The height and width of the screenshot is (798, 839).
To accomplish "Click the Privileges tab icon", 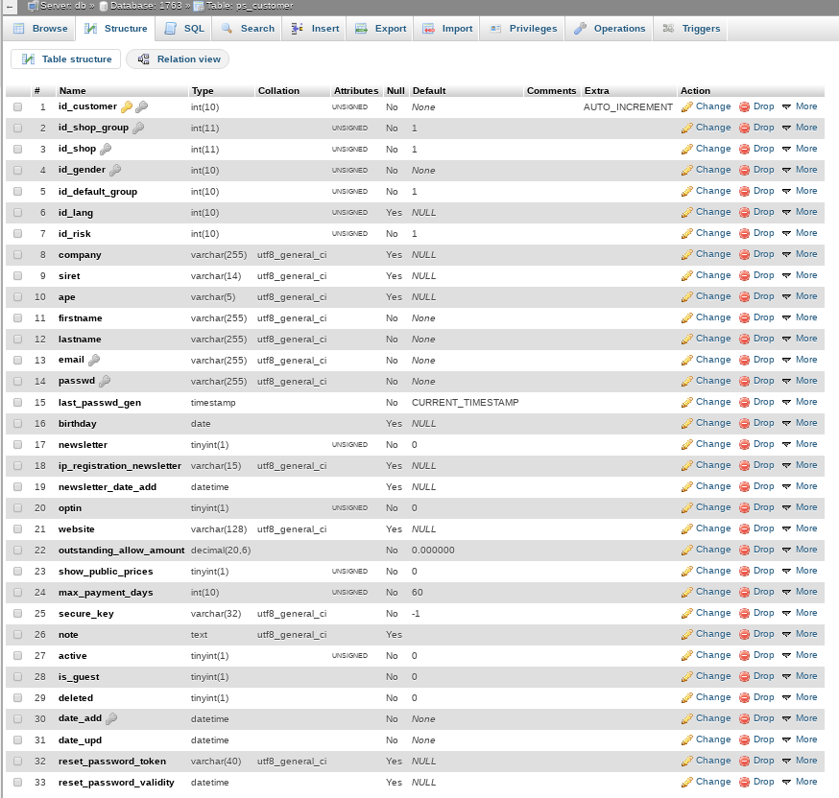I will 495,29.
